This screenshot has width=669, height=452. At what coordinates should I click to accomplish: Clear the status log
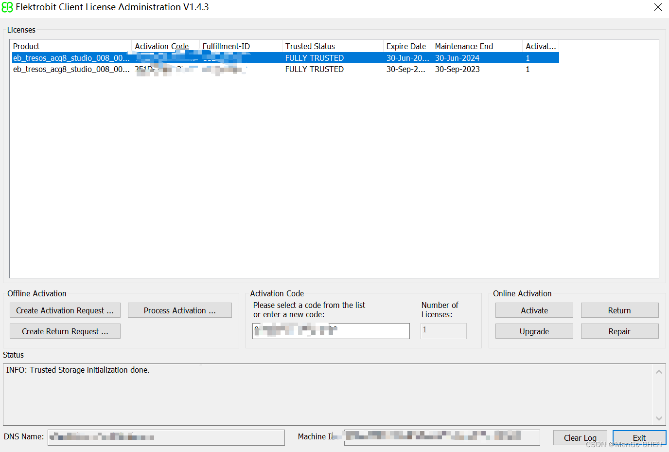click(x=580, y=438)
